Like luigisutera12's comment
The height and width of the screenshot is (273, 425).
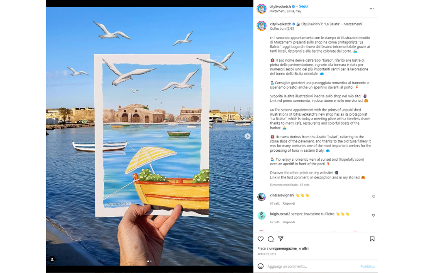[x=374, y=215]
